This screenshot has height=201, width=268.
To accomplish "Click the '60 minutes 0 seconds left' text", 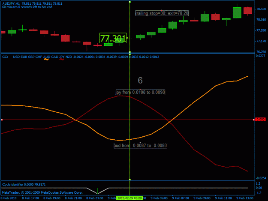I will [x=27, y=7].
